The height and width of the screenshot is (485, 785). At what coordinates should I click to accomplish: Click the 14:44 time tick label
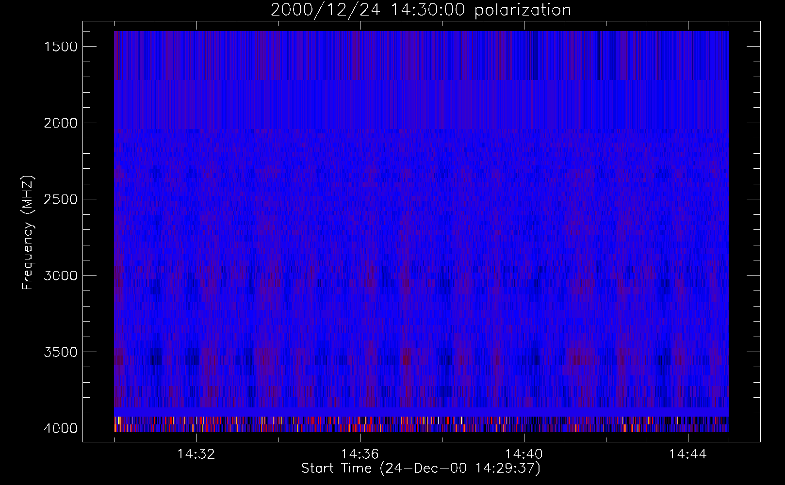688,454
